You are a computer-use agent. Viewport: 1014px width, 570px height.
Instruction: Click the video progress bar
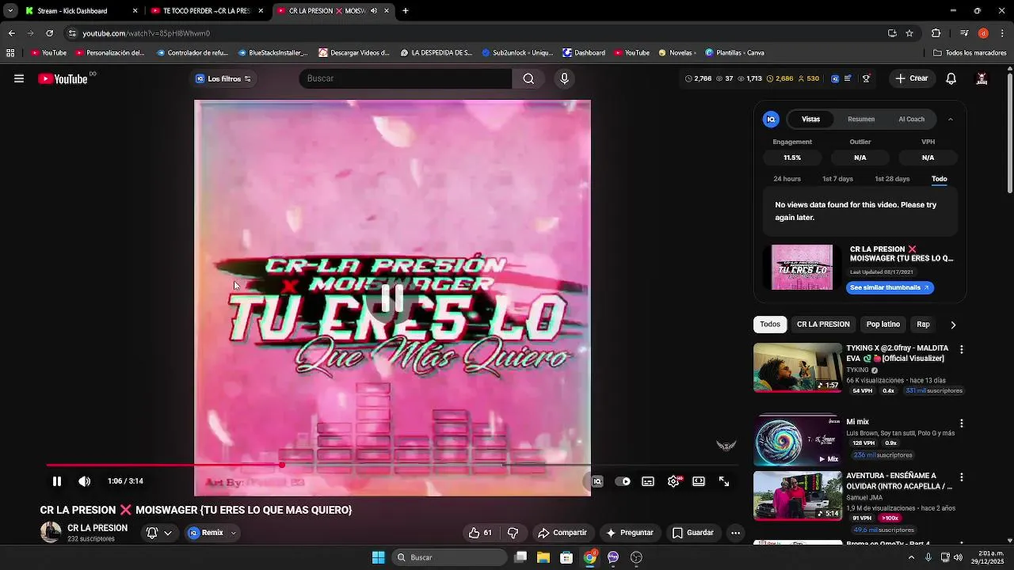[x=392, y=465]
